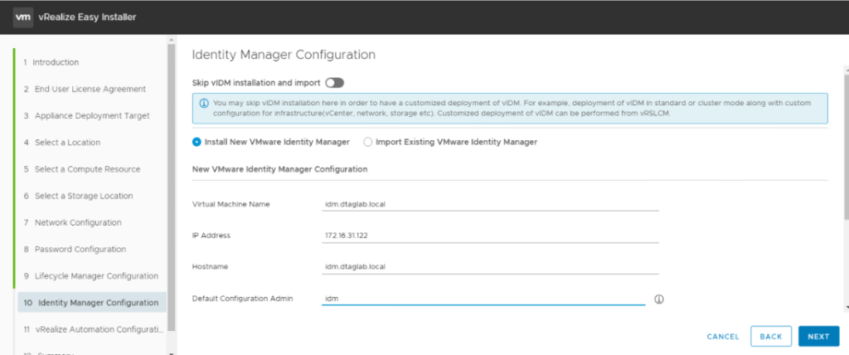The height and width of the screenshot is (355, 849).
Task: Jump to Select a Compute Resource step
Action: click(x=87, y=169)
